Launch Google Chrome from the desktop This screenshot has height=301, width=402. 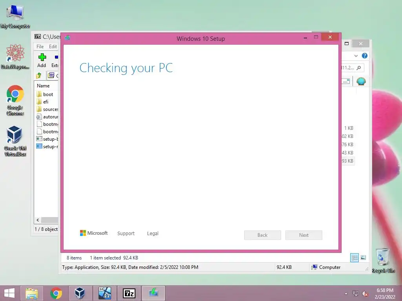(15, 100)
